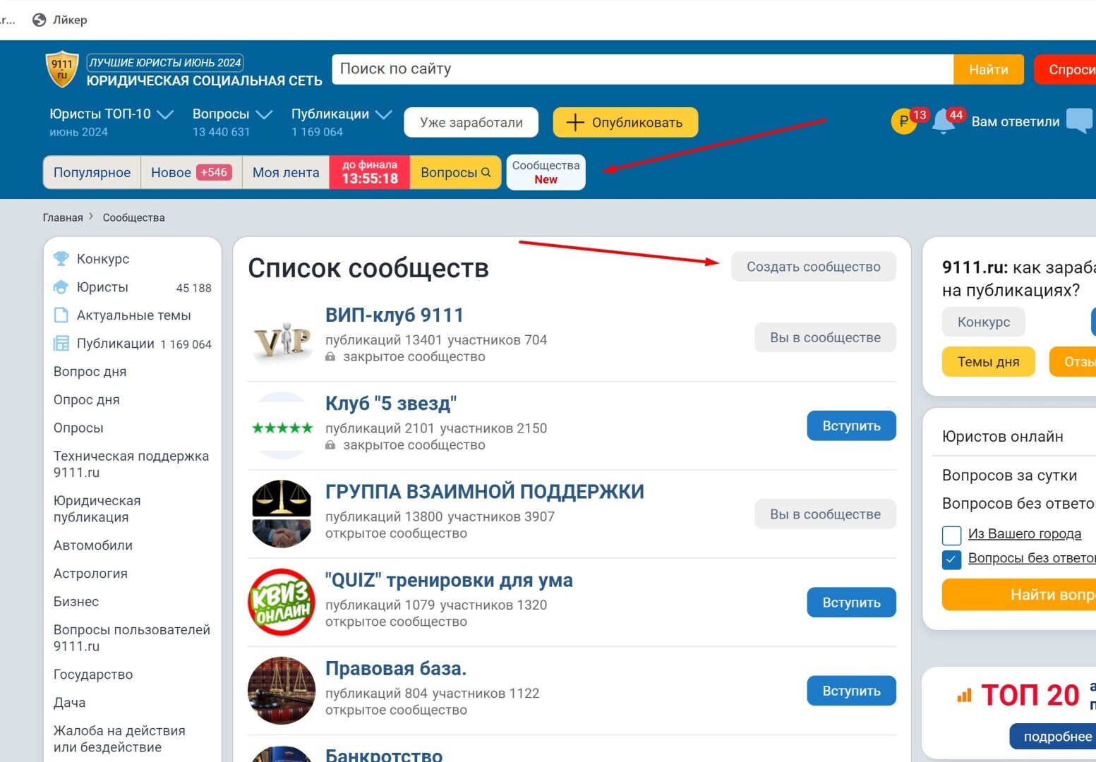The image size is (1096, 762).
Task: Click the QUIZ community round logo
Action: point(282,603)
